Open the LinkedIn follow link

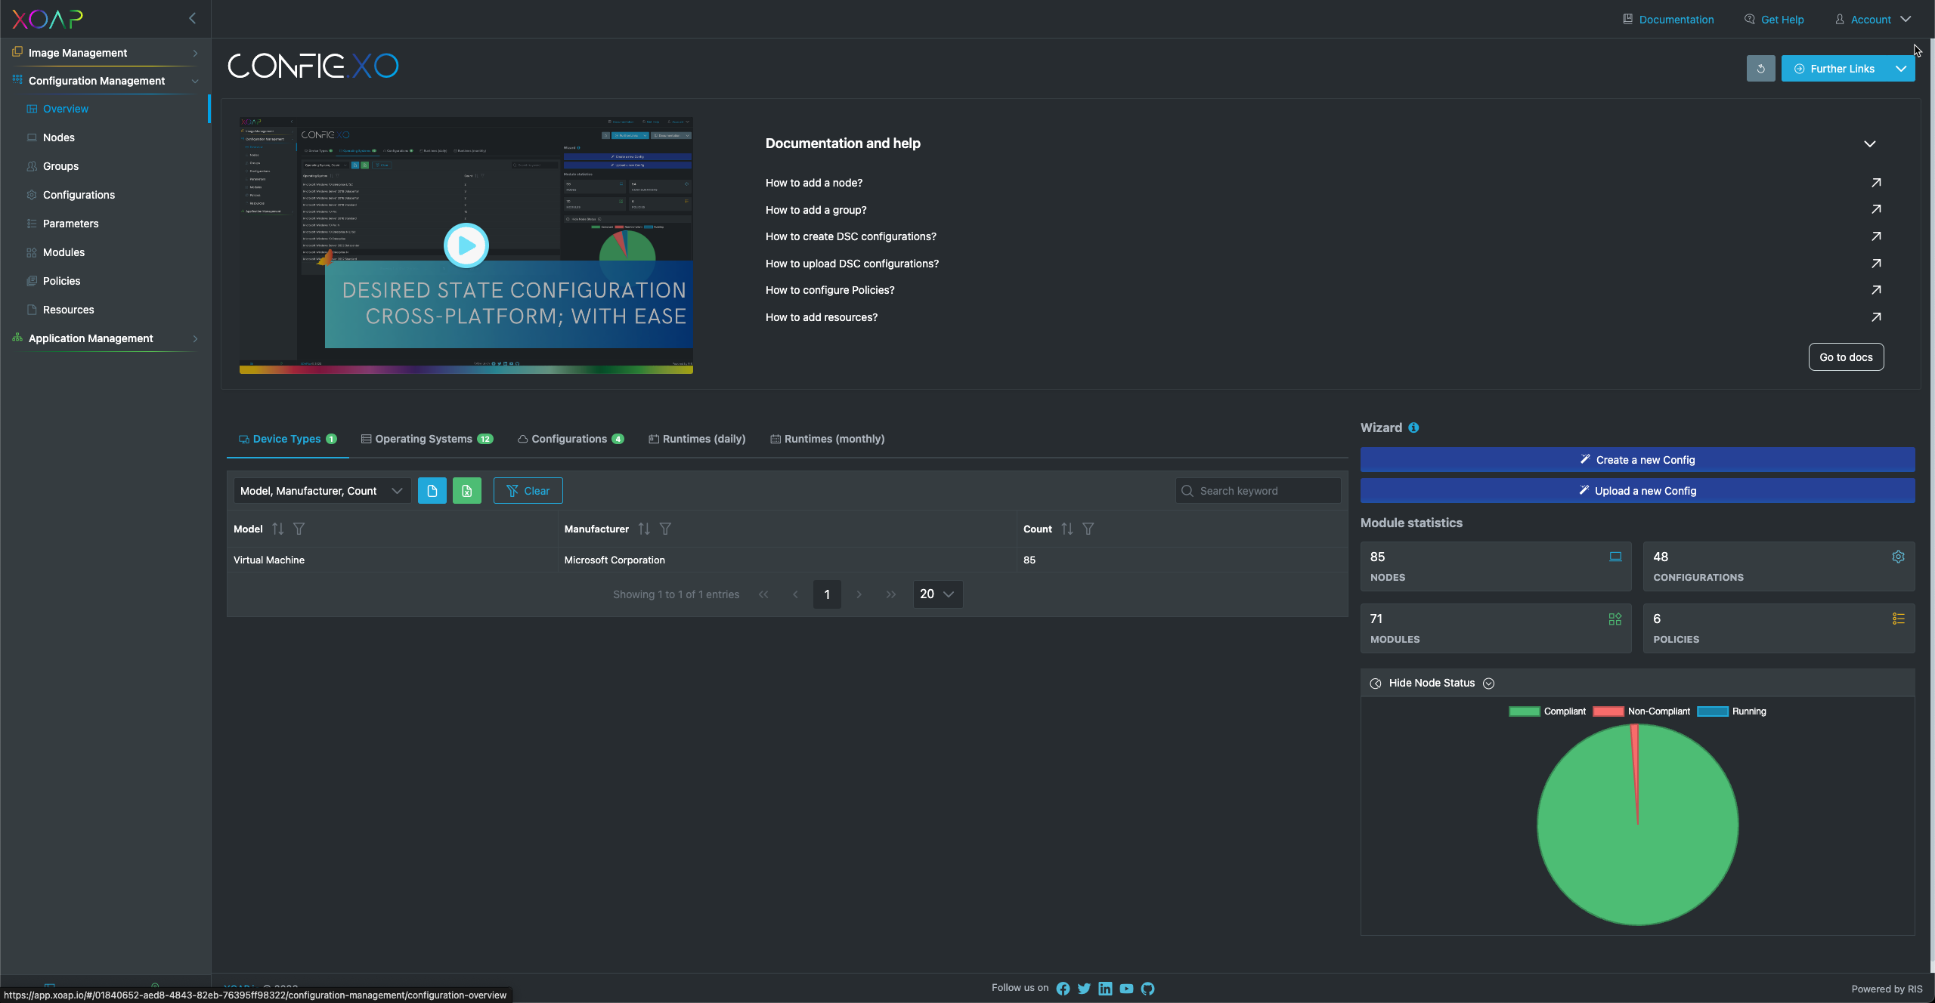1105,989
